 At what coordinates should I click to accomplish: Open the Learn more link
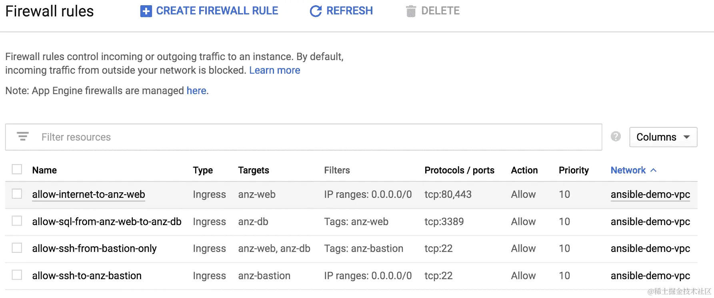pos(274,70)
